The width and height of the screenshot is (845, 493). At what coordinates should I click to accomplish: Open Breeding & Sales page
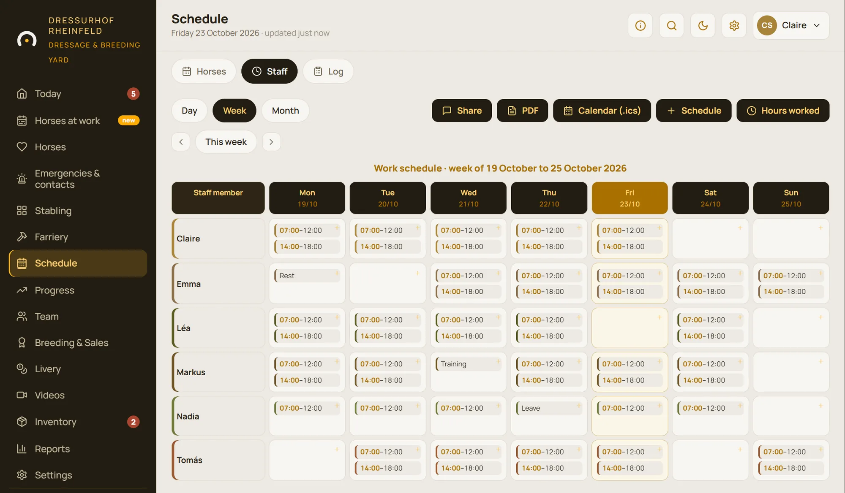point(78,343)
